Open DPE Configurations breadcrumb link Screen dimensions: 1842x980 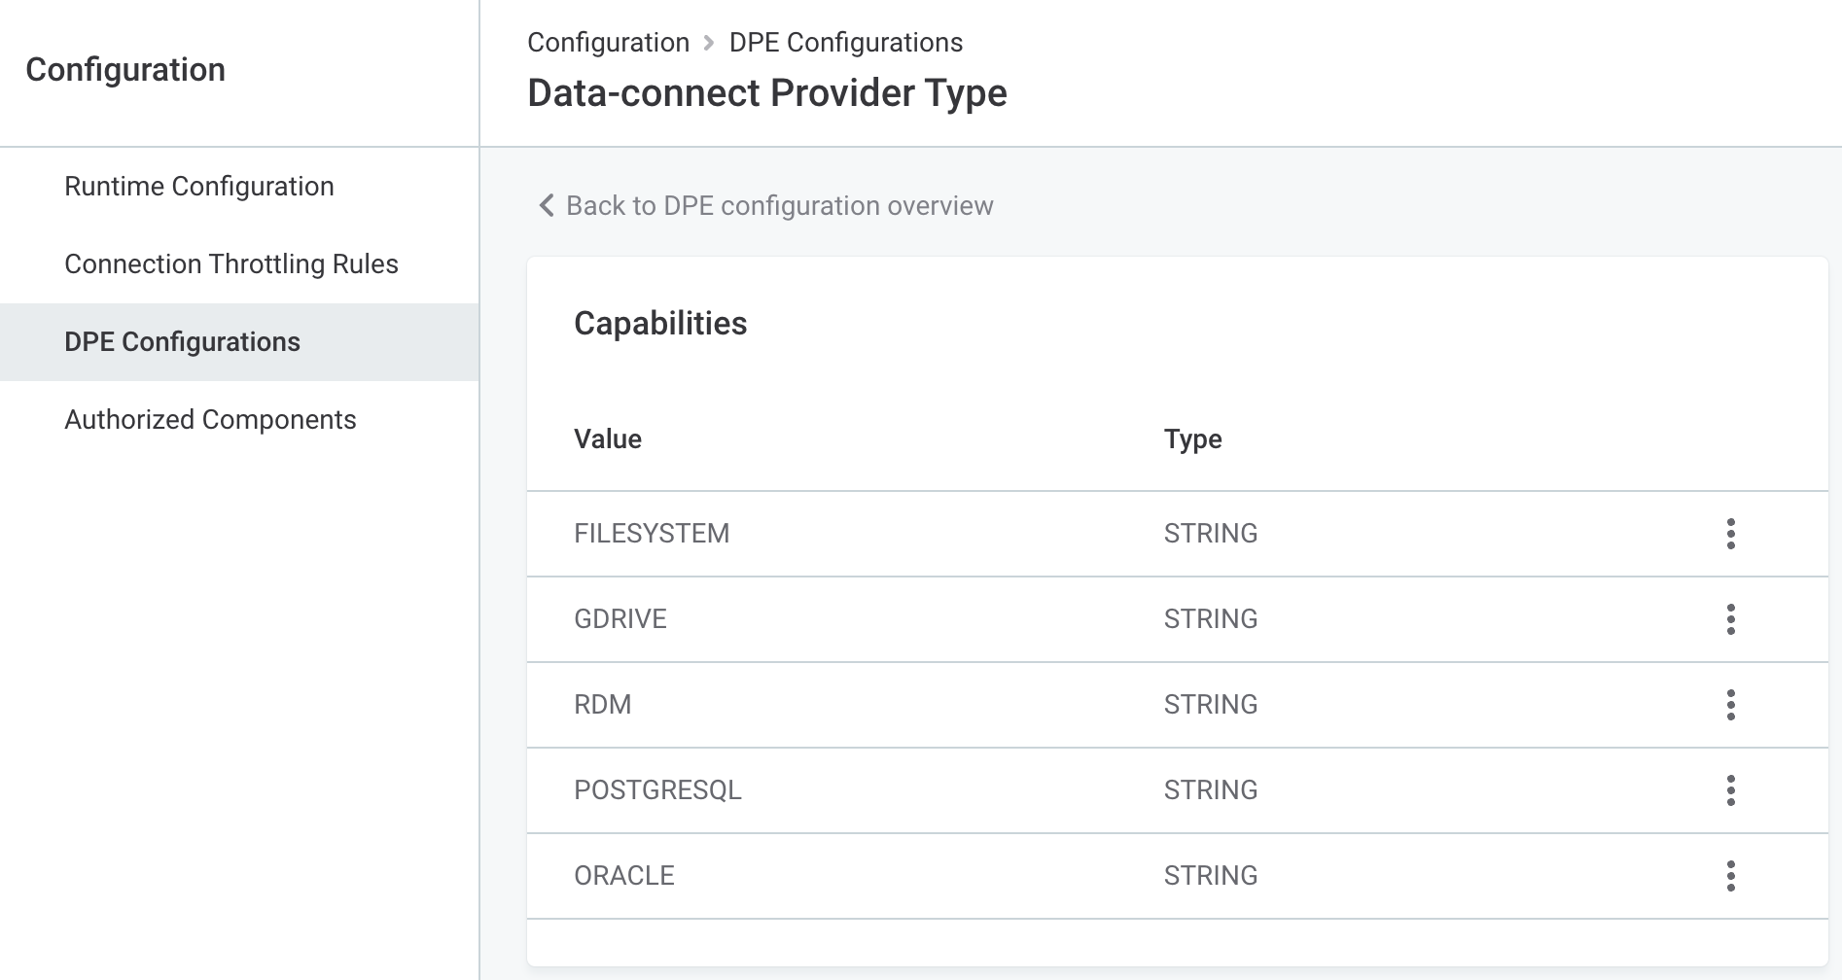point(845,42)
